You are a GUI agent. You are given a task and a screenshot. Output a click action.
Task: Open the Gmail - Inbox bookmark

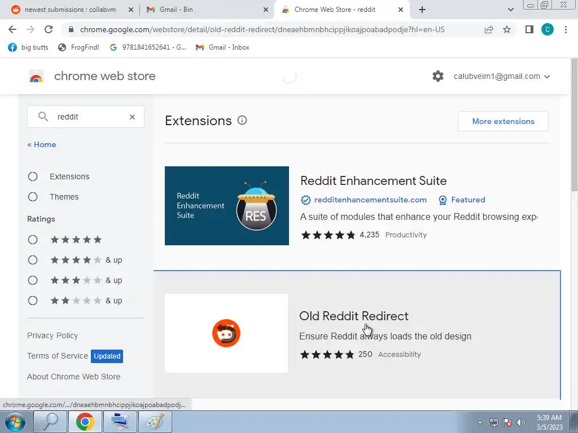[222, 47]
